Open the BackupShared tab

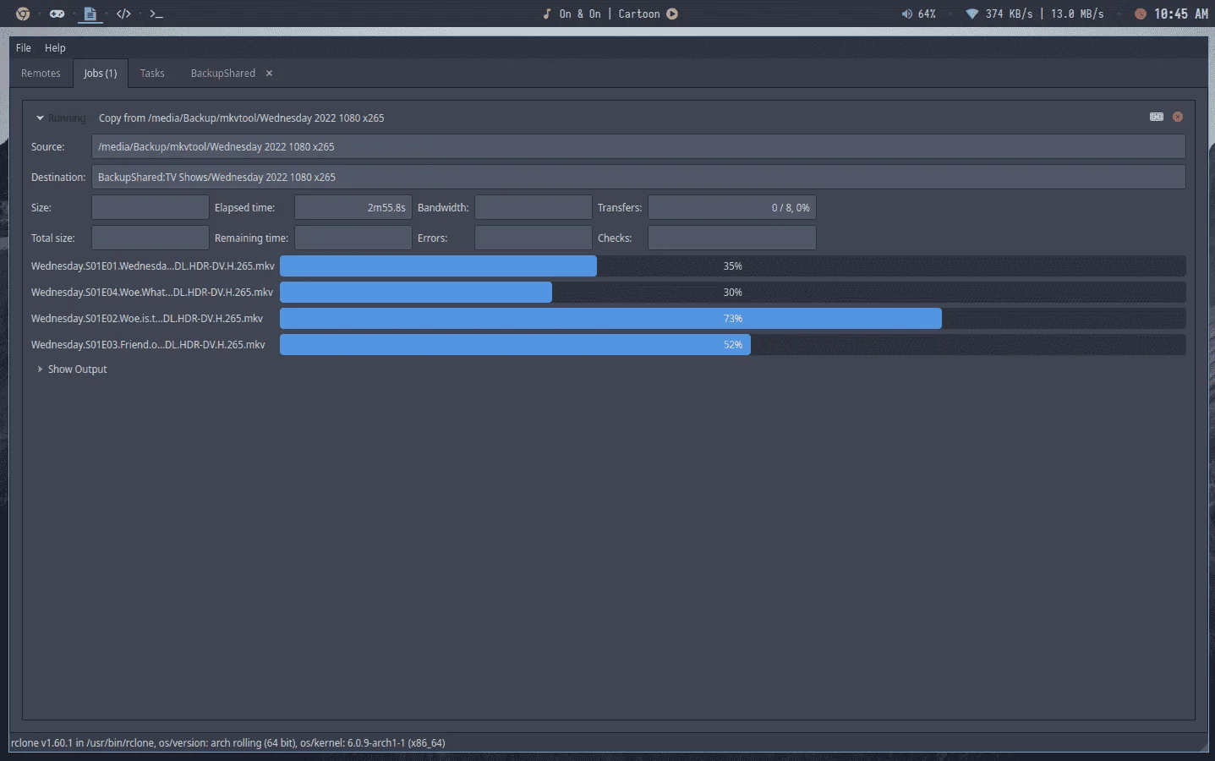point(223,74)
